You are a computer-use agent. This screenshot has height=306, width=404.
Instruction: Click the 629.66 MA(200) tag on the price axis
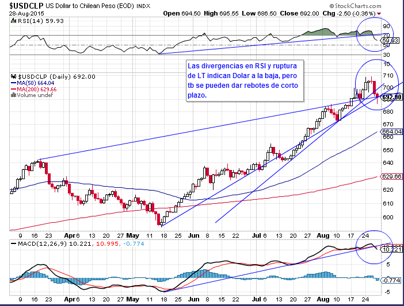pyautogui.click(x=392, y=176)
